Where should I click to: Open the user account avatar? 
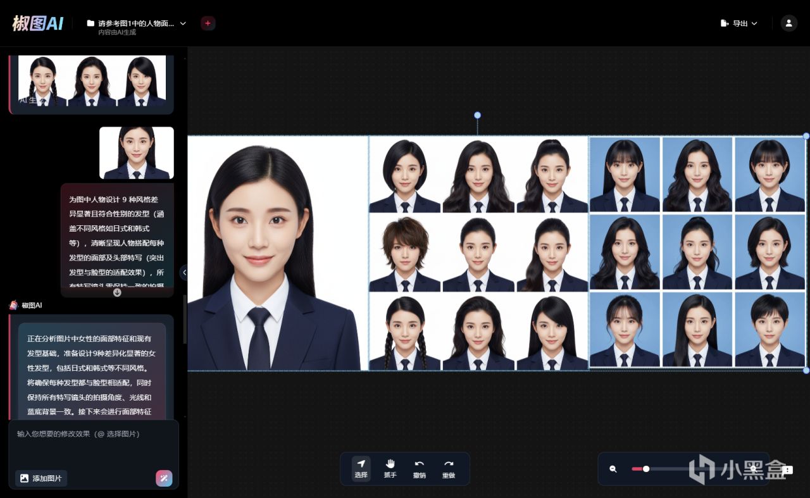[788, 23]
